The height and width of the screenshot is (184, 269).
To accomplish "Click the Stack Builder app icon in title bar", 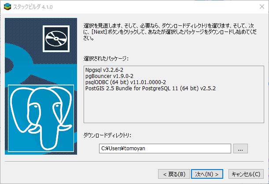I will coord(7,7).
